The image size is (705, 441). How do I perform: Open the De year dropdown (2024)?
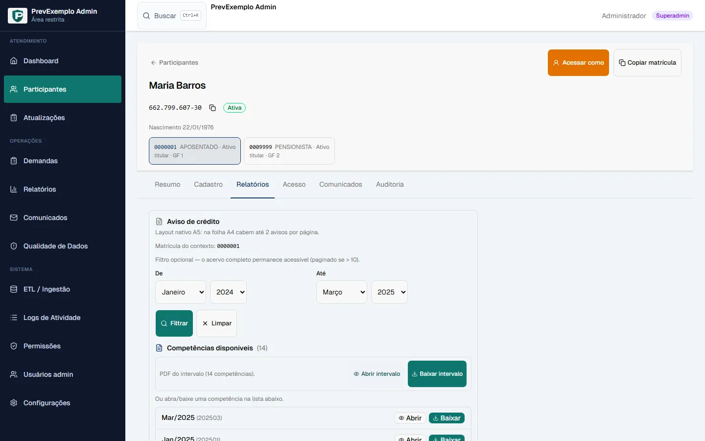(x=228, y=292)
